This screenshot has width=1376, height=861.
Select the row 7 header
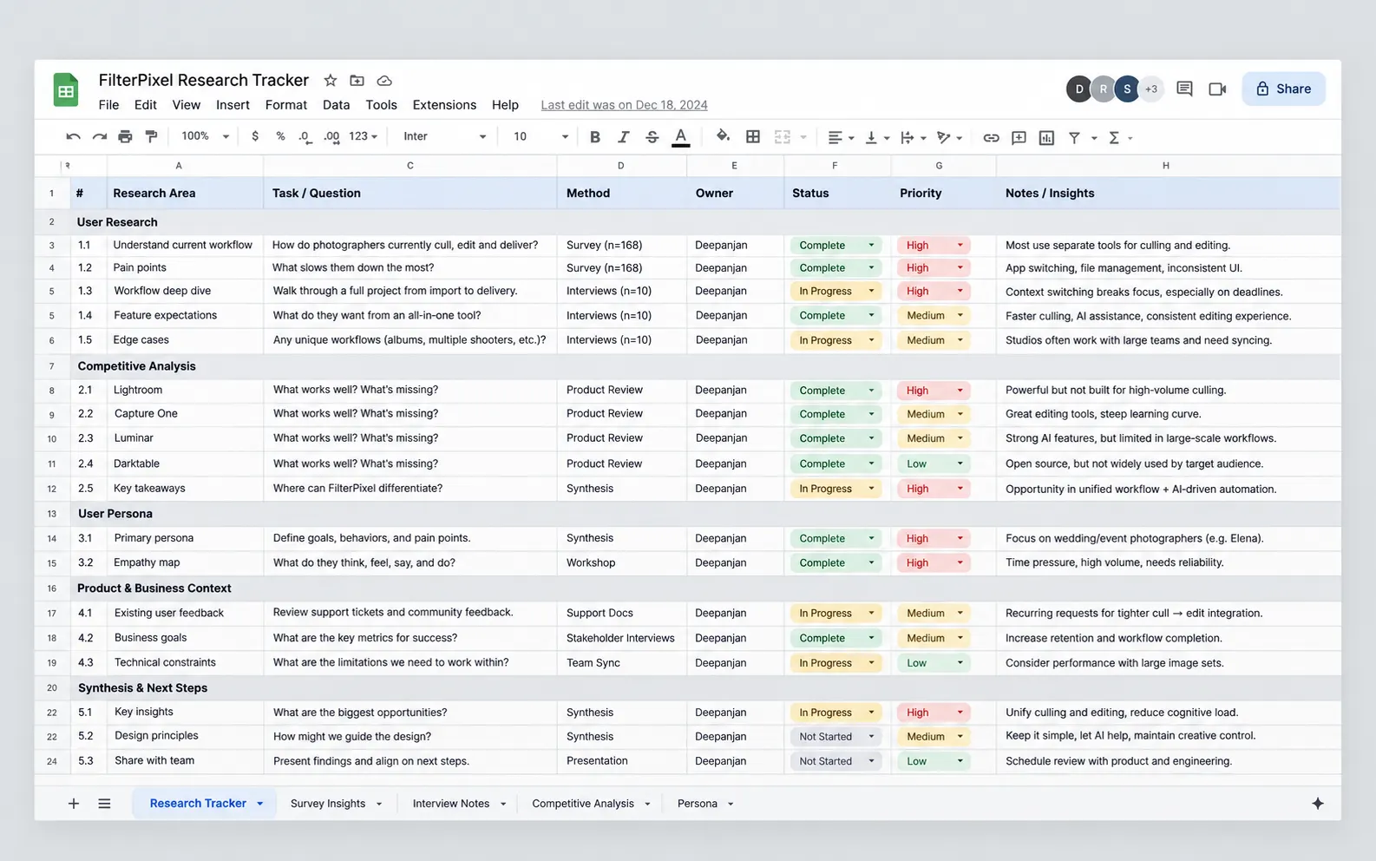pyautogui.click(x=52, y=366)
